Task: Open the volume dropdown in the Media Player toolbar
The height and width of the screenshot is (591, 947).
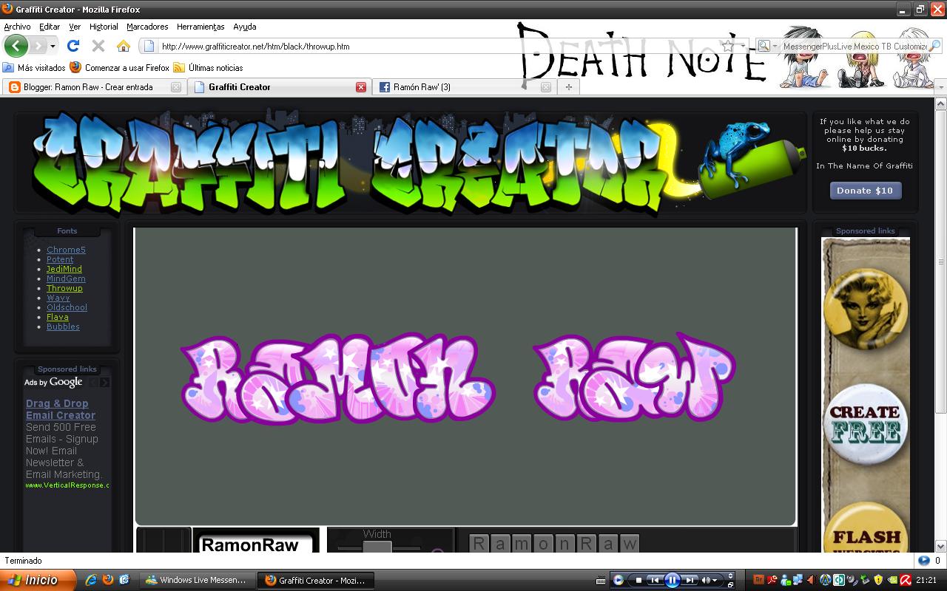Action: click(715, 580)
